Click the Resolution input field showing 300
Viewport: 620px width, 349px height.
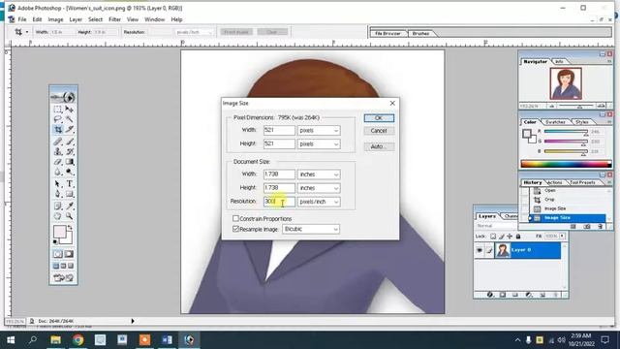(x=279, y=202)
